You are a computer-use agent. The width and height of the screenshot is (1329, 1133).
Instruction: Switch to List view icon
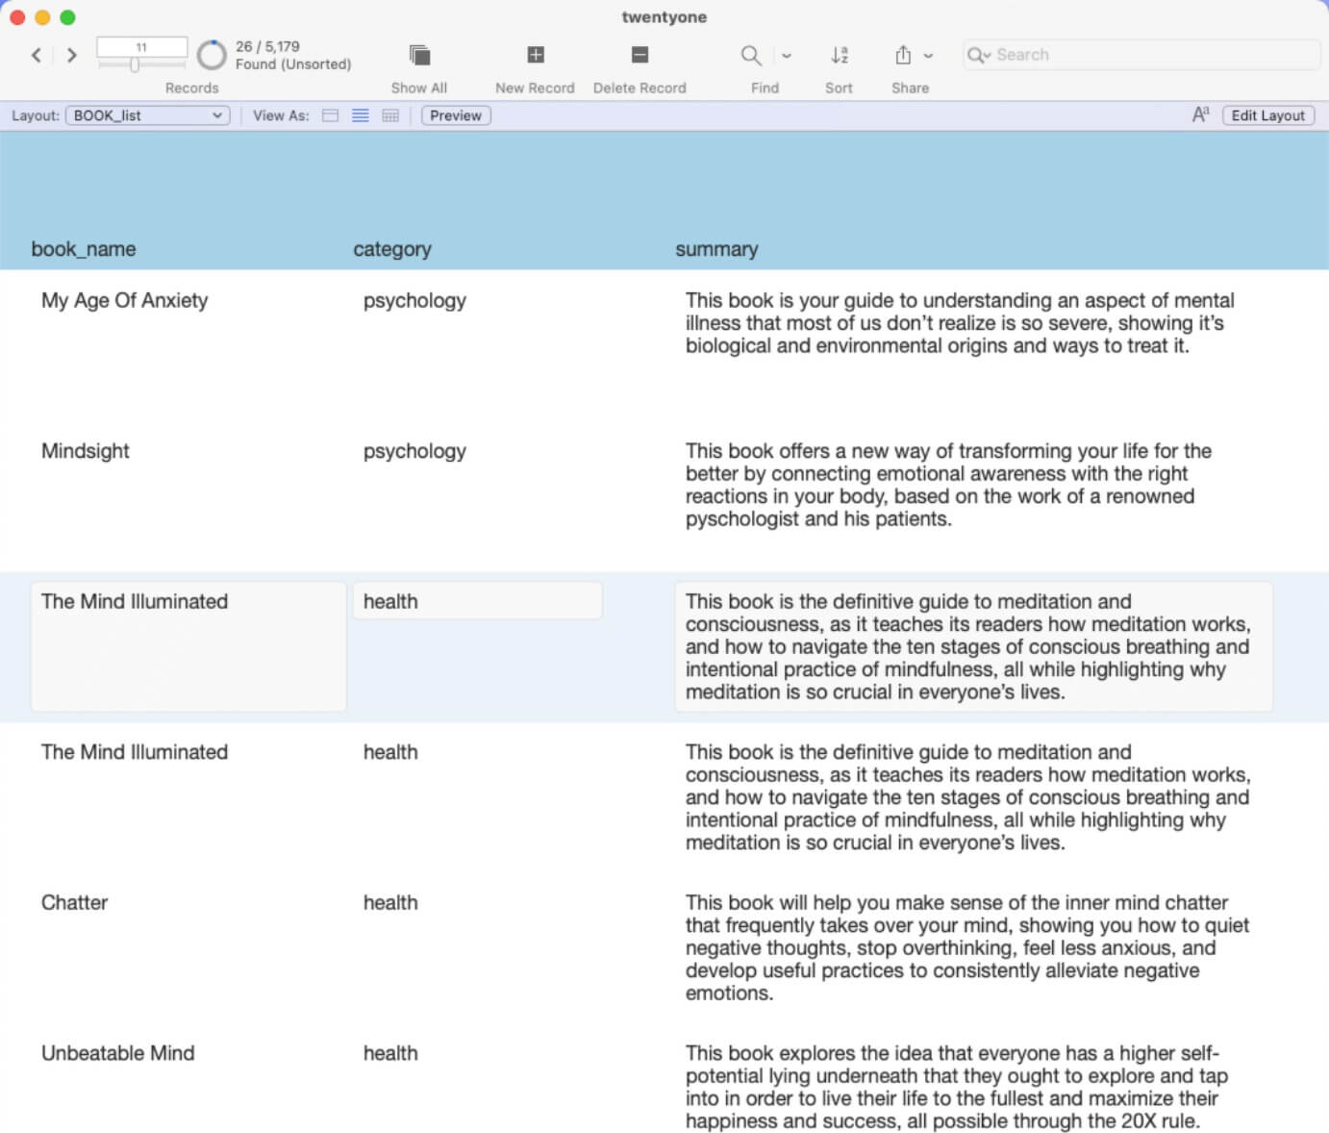tap(361, 115)
